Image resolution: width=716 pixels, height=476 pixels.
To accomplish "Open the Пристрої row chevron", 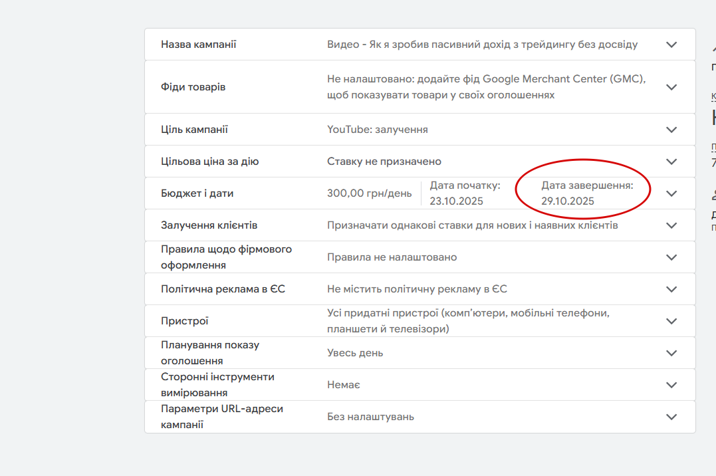I will (x=671, y=321).
